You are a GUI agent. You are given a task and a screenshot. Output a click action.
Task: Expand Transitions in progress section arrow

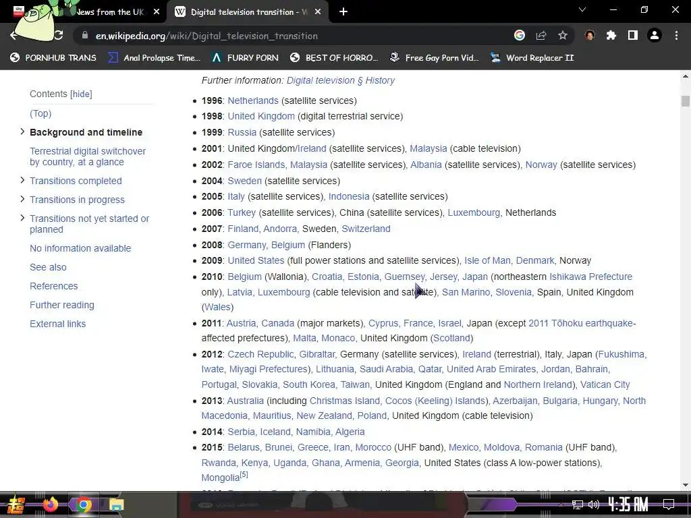click(22, 199)
